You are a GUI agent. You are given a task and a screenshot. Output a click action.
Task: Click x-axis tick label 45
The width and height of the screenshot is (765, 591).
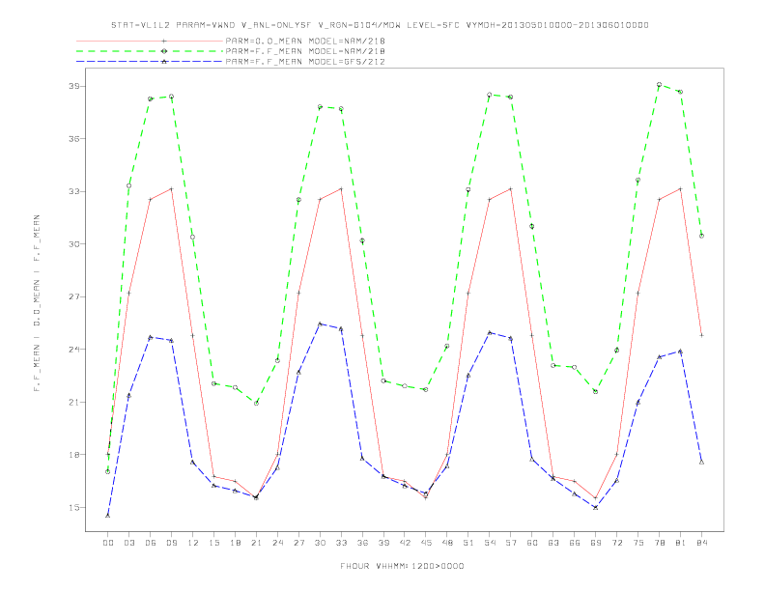pos(426,543)
